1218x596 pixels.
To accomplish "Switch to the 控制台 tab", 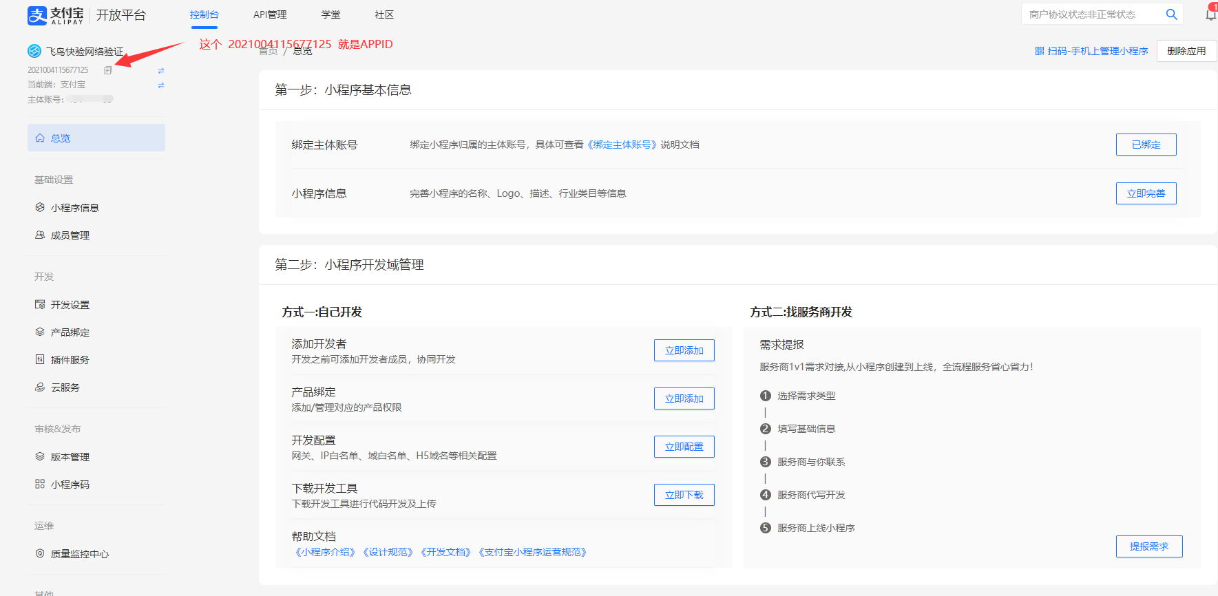I will (x=204, y=14).
